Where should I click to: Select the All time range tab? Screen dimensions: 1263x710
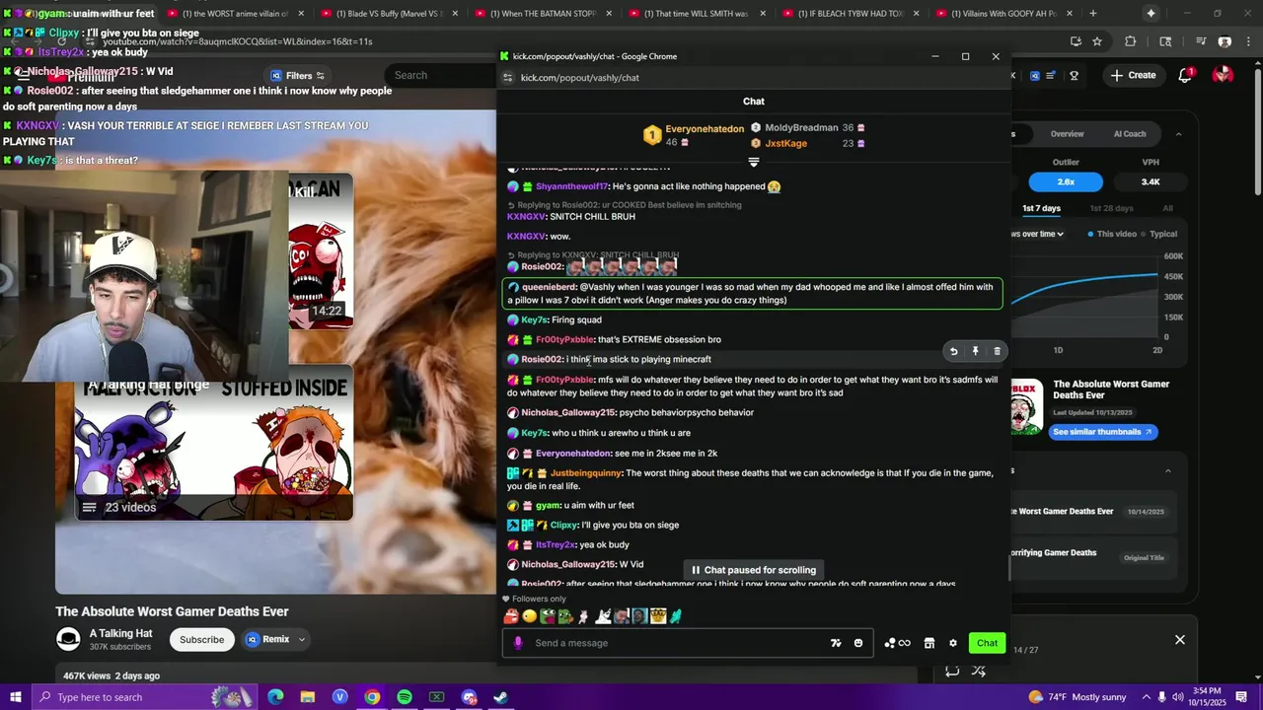1168,208
